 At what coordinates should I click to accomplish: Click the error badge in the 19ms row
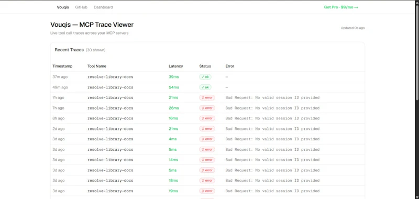point(207,191)
